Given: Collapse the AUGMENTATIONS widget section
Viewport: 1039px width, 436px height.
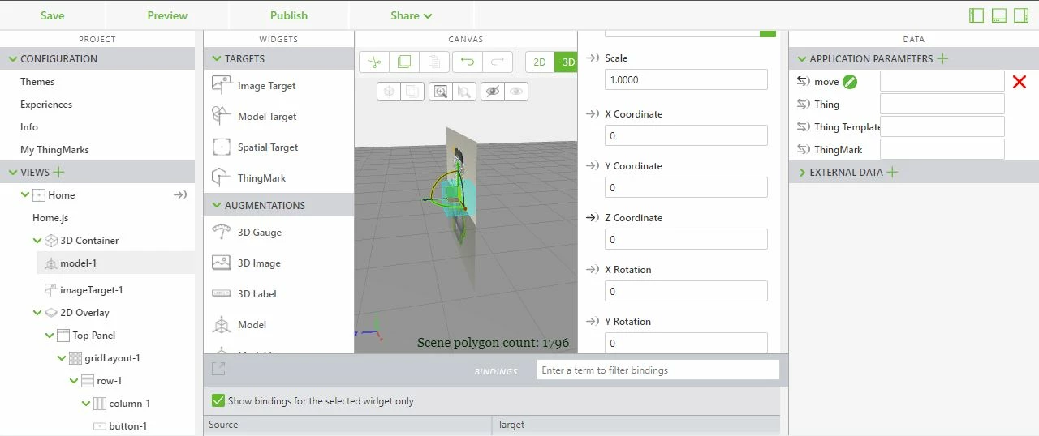Looking at the screenshot, I should point(217,205).
